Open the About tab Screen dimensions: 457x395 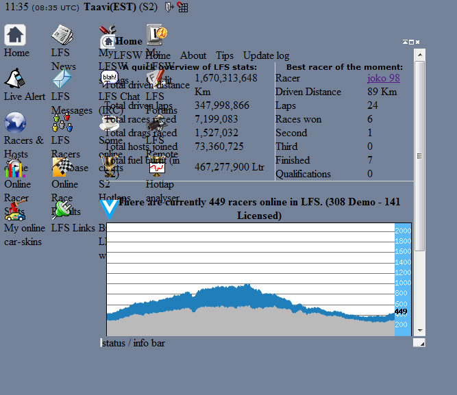click(x=193, y=55)
